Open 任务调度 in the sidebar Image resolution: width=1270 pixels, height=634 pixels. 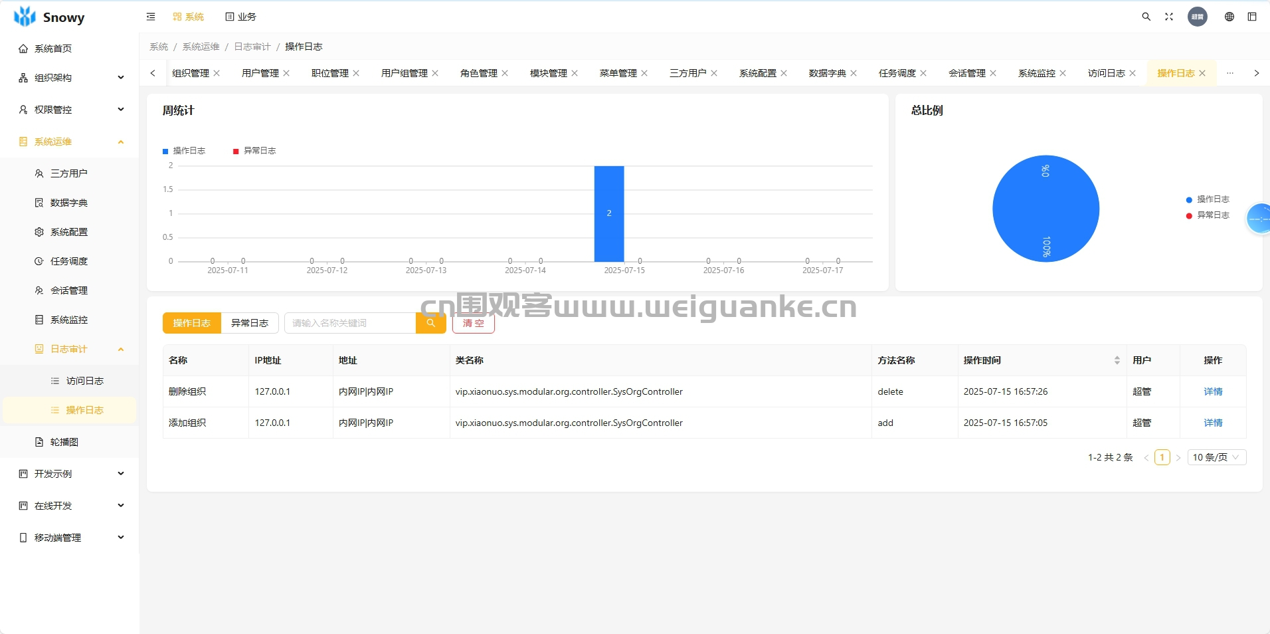[69, 261]
